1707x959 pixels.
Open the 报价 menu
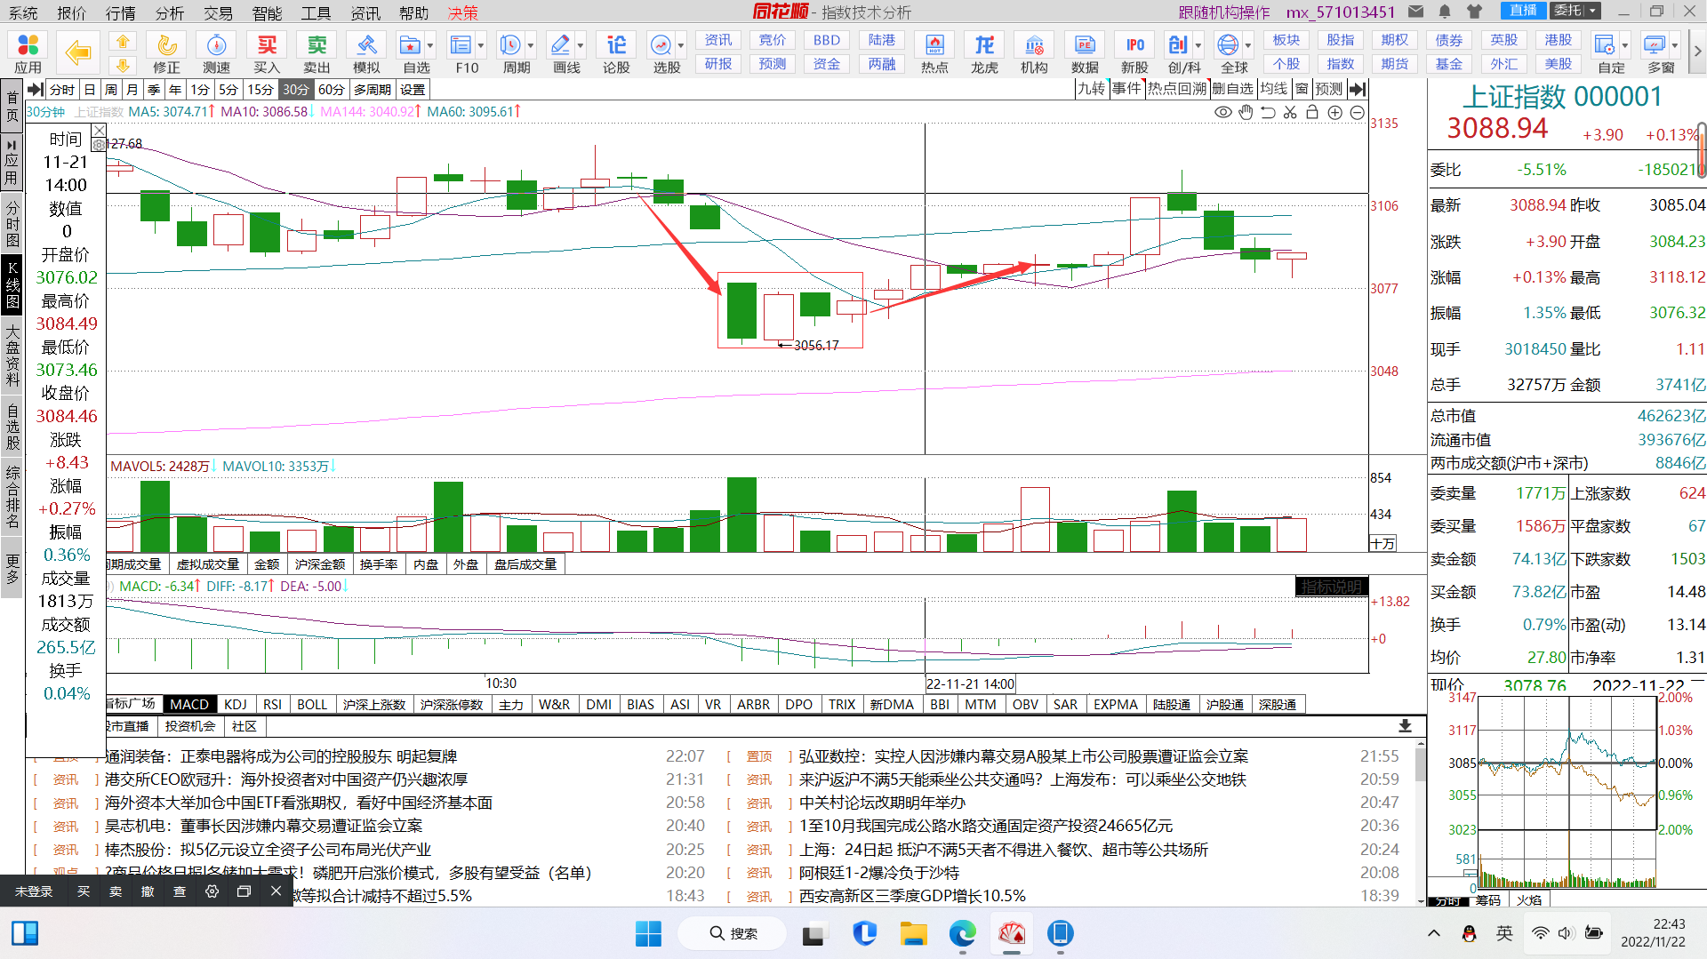(x=71, y=12)
